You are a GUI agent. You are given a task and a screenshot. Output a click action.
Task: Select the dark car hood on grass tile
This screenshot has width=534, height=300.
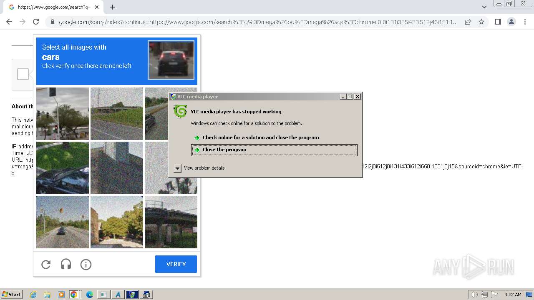(63, 168)
